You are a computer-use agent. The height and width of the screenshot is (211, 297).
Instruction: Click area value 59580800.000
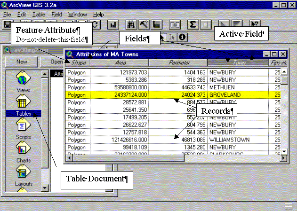(x=130, y=87)
